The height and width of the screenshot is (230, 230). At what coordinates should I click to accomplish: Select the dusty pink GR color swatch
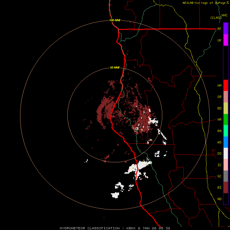pyautogui.click(x=226, y=97)
